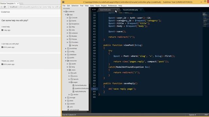This screenshot has height=117, width=209.
Task: Open the View menu
Action: pyautogui.click(x=87, y=6)
